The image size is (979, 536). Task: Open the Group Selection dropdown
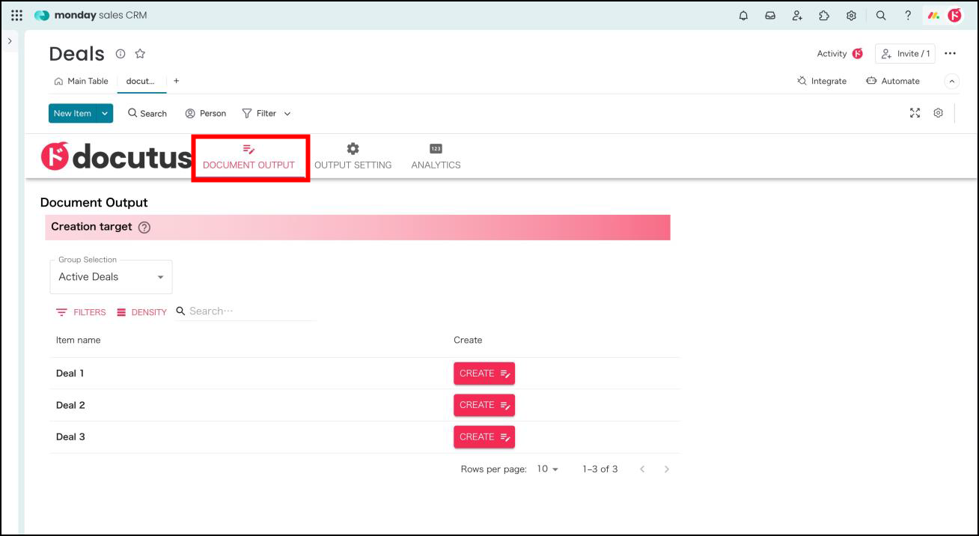click(111, 277)
